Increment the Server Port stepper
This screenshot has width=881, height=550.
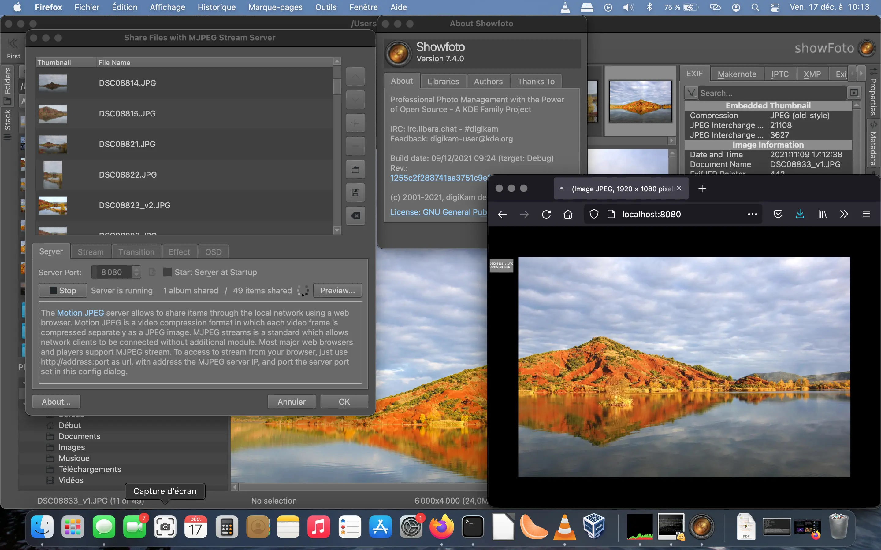136,269
